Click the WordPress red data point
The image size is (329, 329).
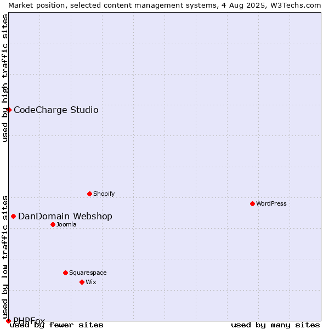pyautogui.click(x=252, y=204)
